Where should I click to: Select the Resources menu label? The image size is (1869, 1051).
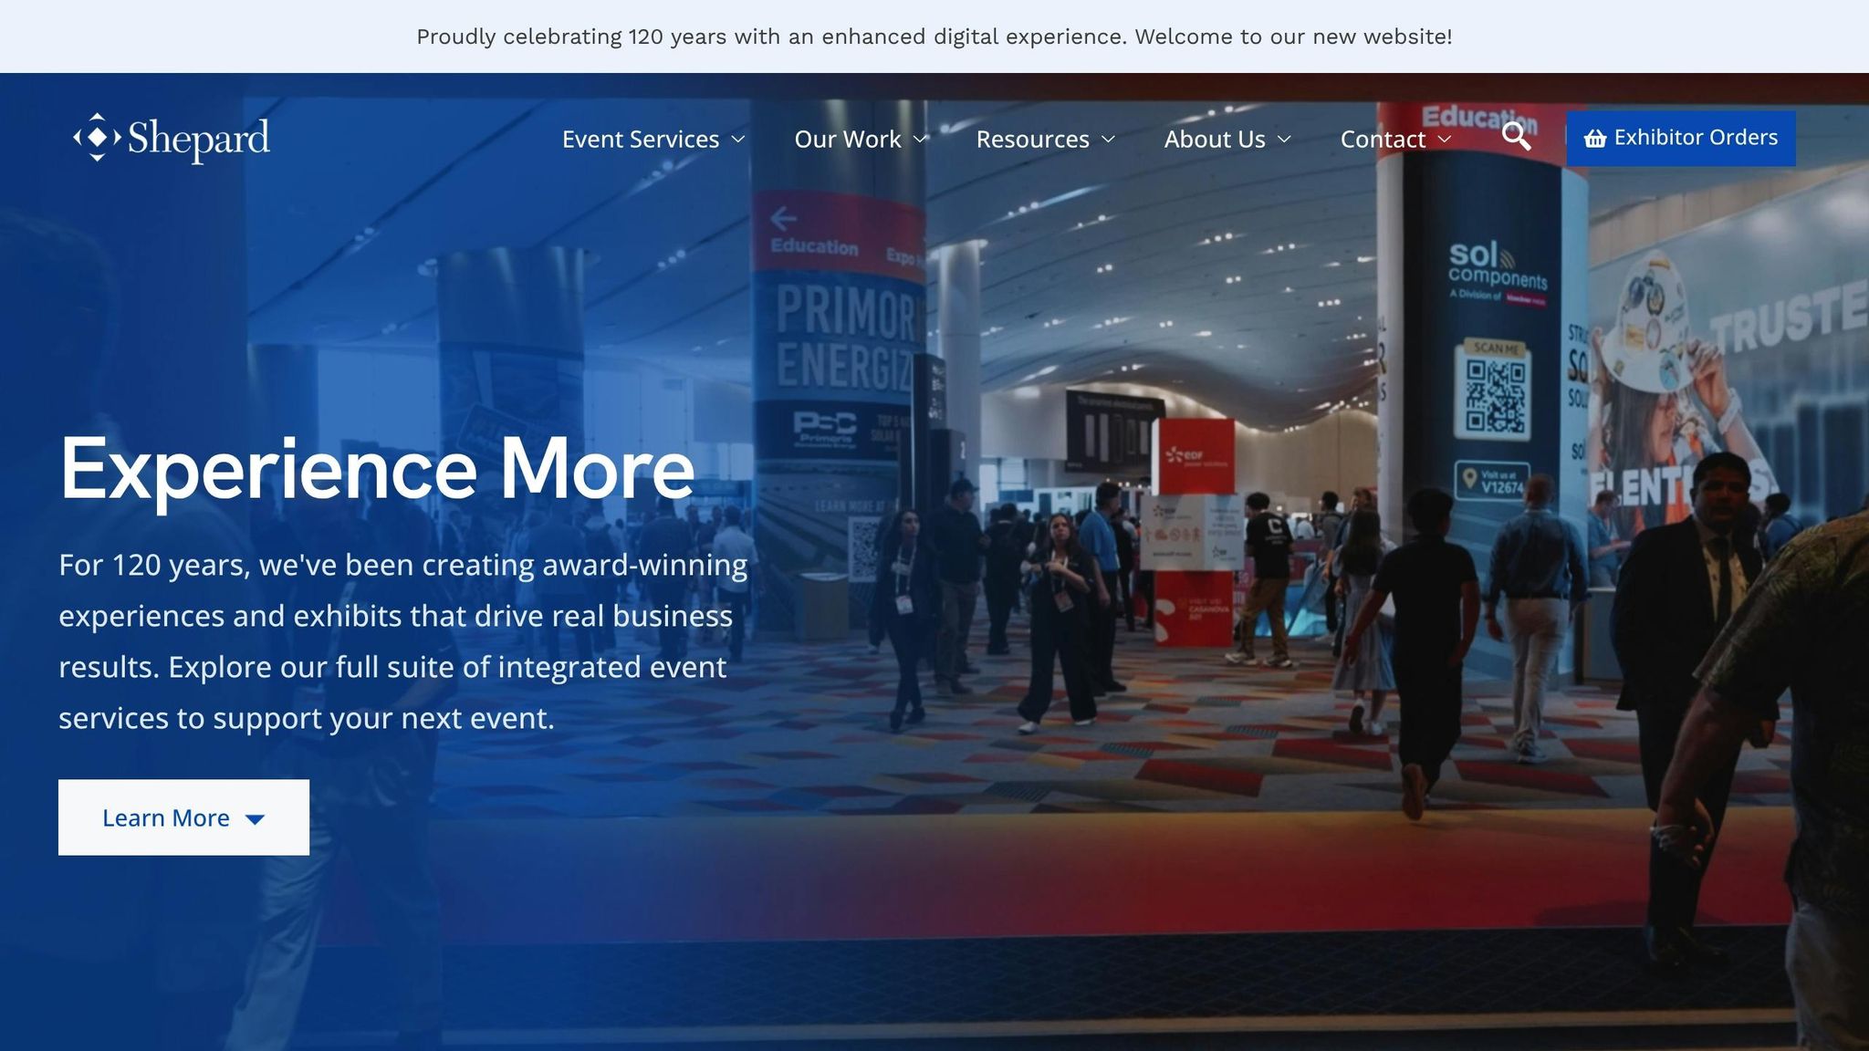[1032, 140]
